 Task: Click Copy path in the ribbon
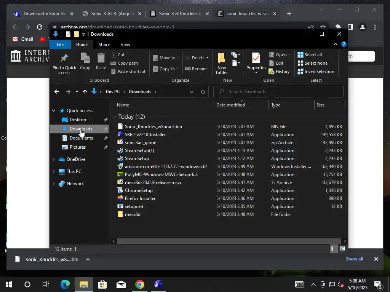pyautogui.click(x=124, y=63)
